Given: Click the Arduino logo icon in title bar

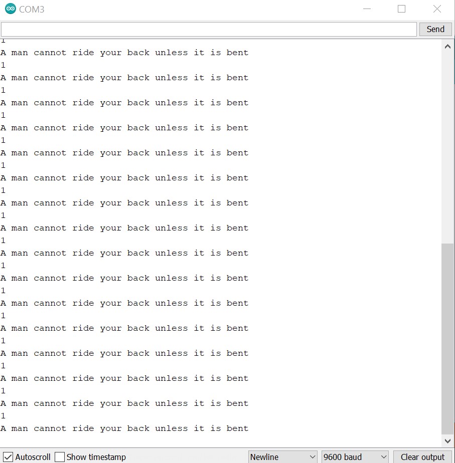Looking at the screenshot, I should pyautogui.click(x=11, y=9).
